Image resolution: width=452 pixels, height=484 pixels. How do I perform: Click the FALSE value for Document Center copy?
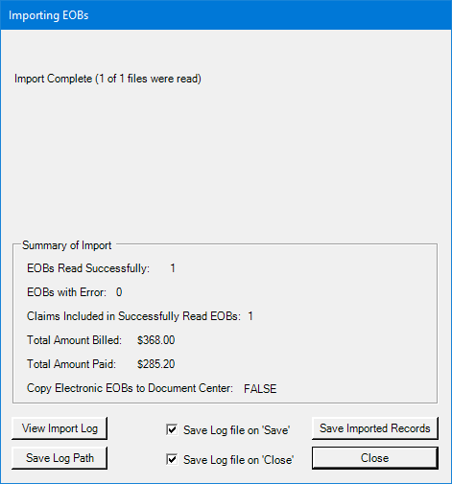[x=260, y=389]
